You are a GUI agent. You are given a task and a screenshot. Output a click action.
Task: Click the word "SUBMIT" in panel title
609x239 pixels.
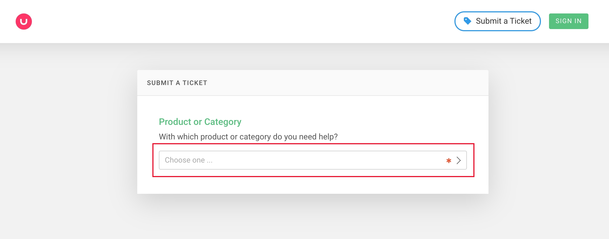click(160, 83)
